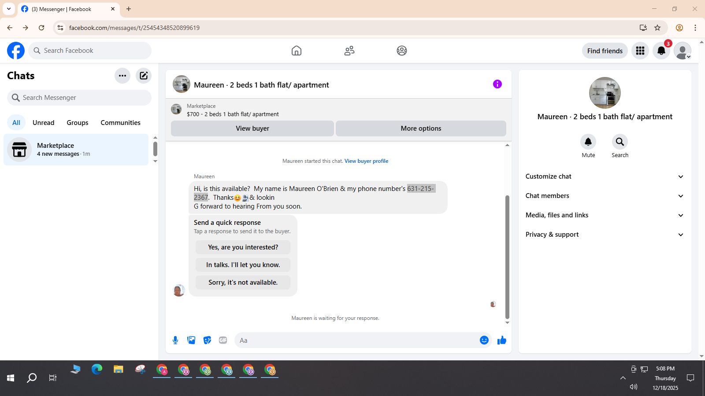Bookmark this page with star icon

(x=657, y=28)
